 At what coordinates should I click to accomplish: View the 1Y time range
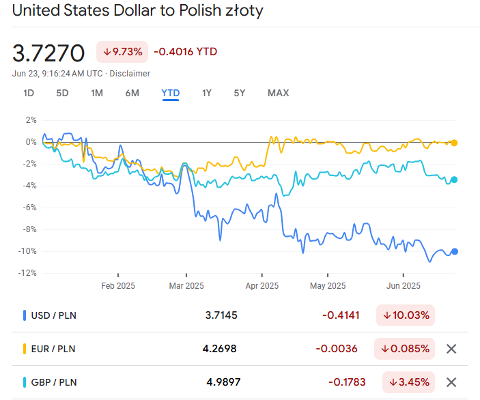coord(207,93)
